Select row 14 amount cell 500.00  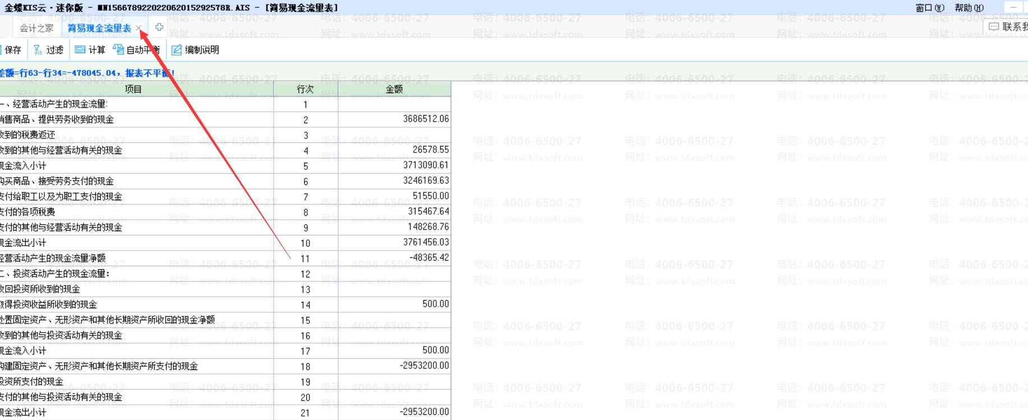tap(394, 304)
